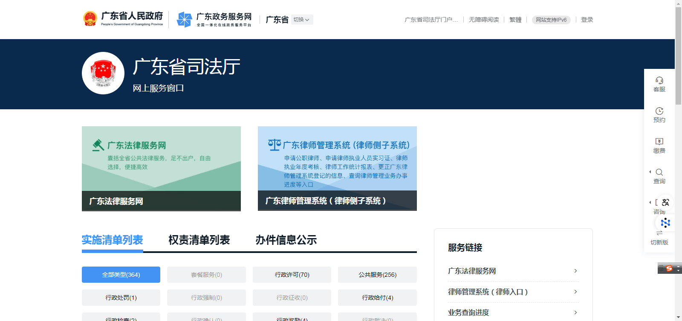
Task: Filter by 行政许可(70) category
Action: coord(292,275)
